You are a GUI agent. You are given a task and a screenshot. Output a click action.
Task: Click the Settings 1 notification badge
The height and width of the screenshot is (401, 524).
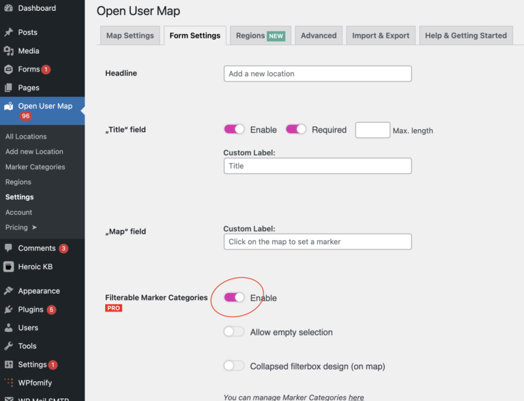[53, 365]
